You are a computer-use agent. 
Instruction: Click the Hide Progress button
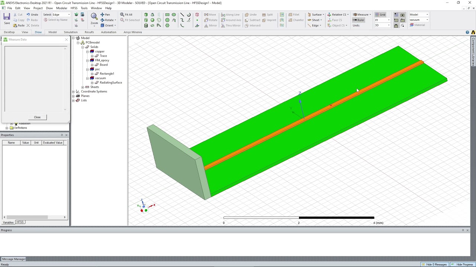click(462, 264)
